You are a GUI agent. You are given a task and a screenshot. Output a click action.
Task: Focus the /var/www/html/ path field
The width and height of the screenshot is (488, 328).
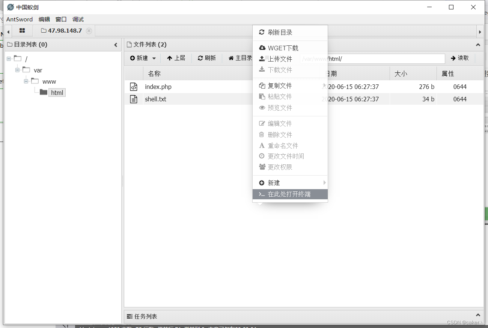click(372, 59)
